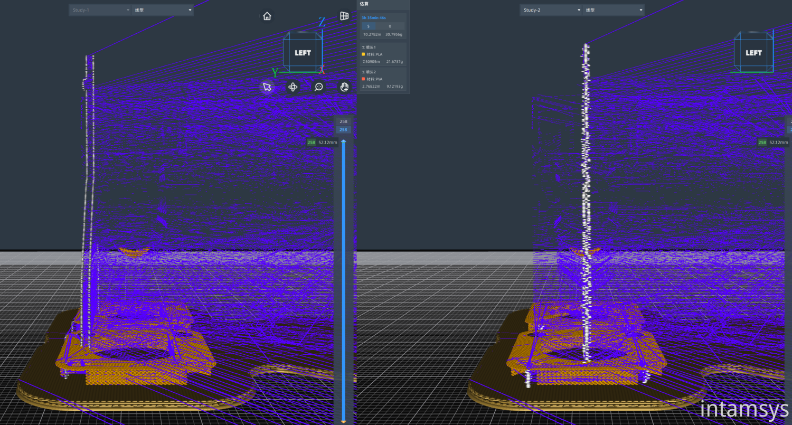Expand the 线型 dropdown beside Study-2
The width and height of the screenshot is (792, 425).
[x=614, y=10]
